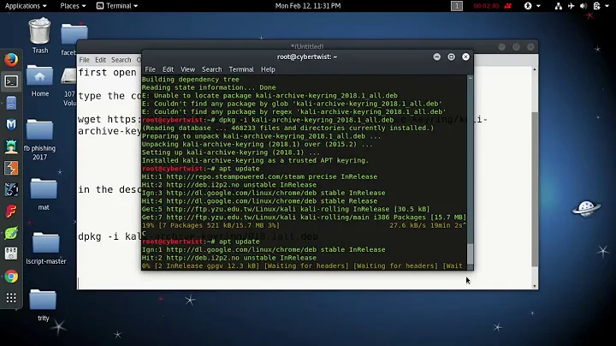Click the wired network status icon
This screenshot has height=346, width=616.
pyautogui.click(x=558, y=6)
